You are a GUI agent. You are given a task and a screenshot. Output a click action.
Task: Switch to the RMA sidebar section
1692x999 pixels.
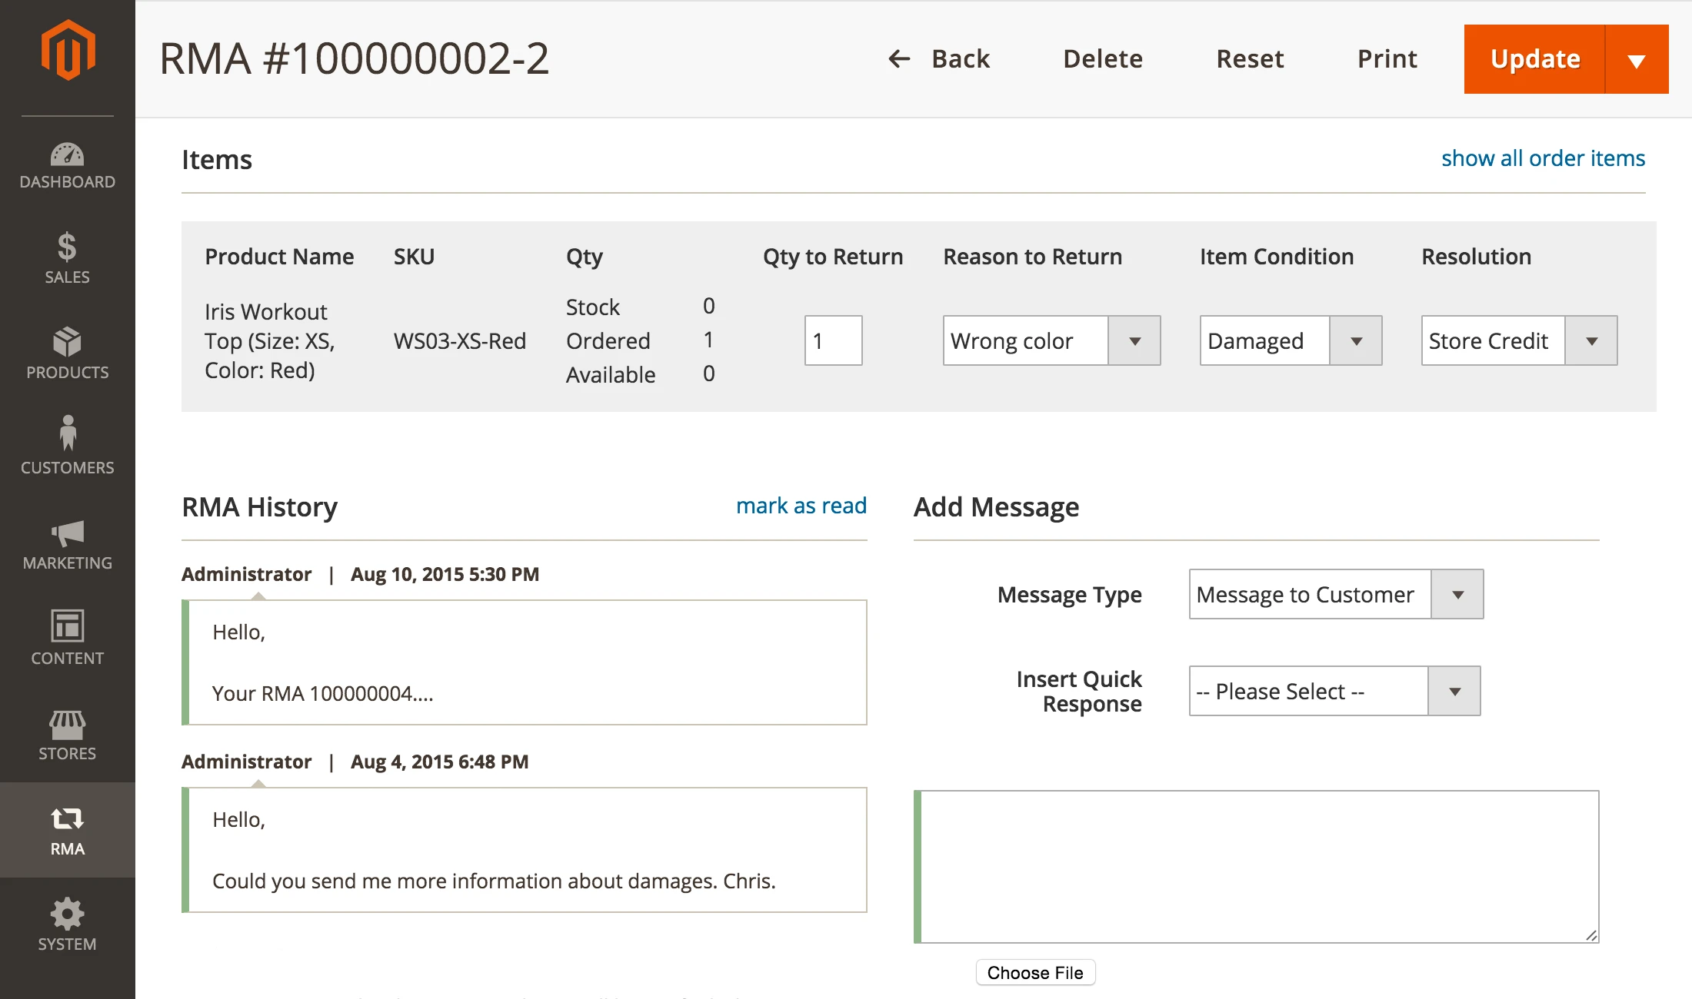coord(68,830)
